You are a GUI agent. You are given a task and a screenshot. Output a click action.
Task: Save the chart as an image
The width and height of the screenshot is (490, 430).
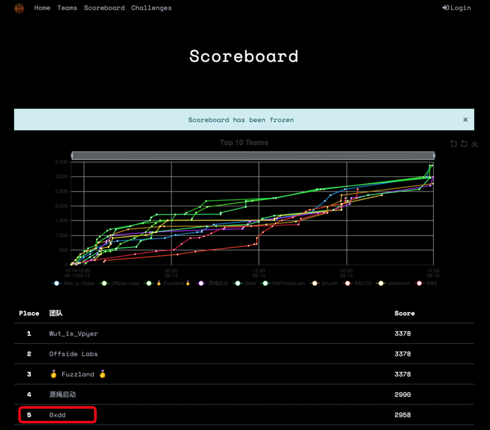[x=475, y=144]
